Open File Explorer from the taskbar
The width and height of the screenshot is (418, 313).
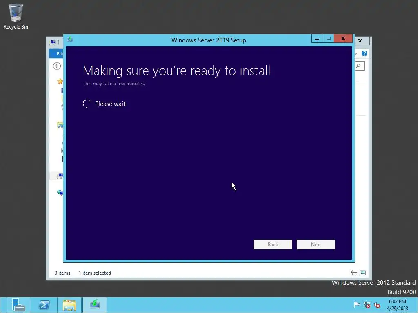click(x=69, y=305)
